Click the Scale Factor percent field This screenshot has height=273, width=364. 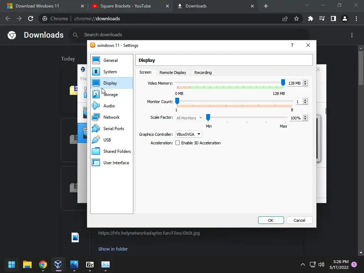pyautogui.click(x=296, y=118)
